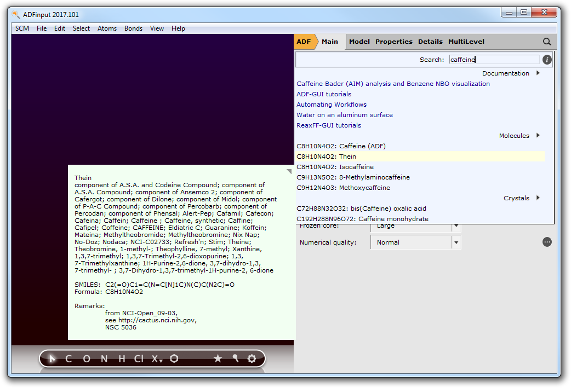The image size is (571, 388).
Task: Select the 8-Methylaminocaffeine molecule result
Action: pyautogui.click(x=353, y=177)
